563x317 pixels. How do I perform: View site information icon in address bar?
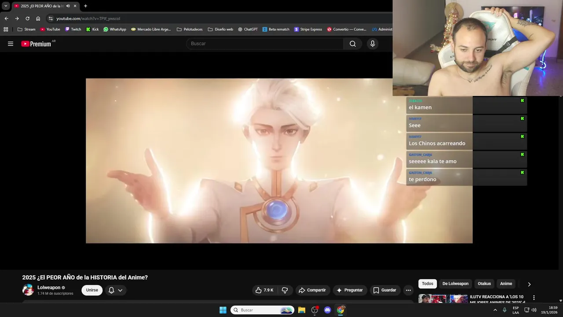(x=51, y=18)
